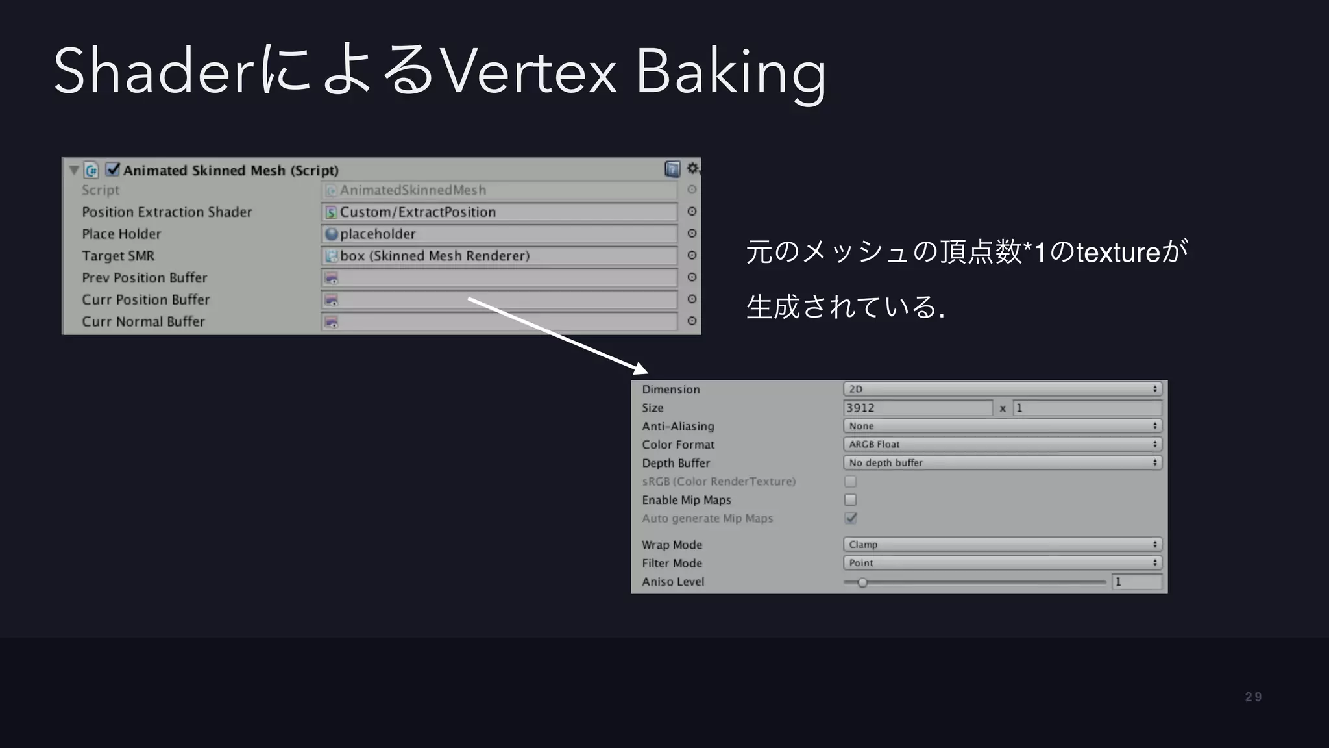Click the Prev Position Buffer texture icon
Image resolution: width=1329 pixels, height=748 pixels.
click(x=331, y=279)
